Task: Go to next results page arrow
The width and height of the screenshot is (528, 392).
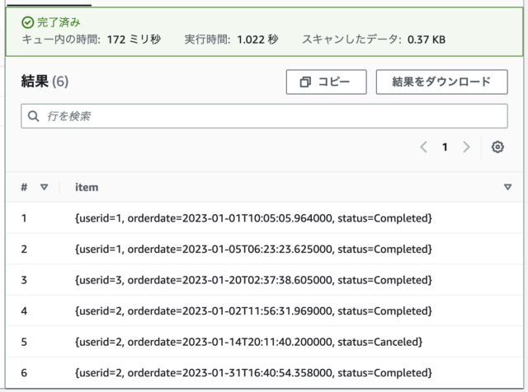Action: (x=466, y=147)
